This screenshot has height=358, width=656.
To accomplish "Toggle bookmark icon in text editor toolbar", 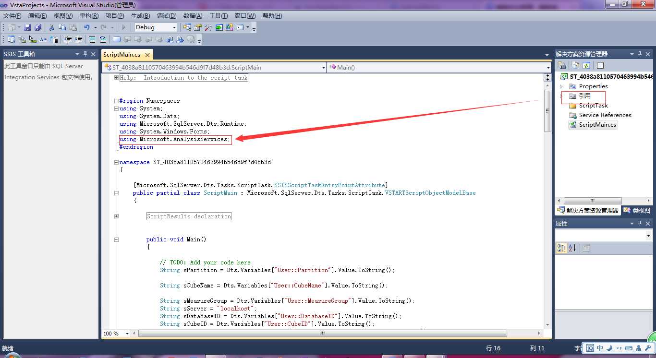I will [117, 39].
